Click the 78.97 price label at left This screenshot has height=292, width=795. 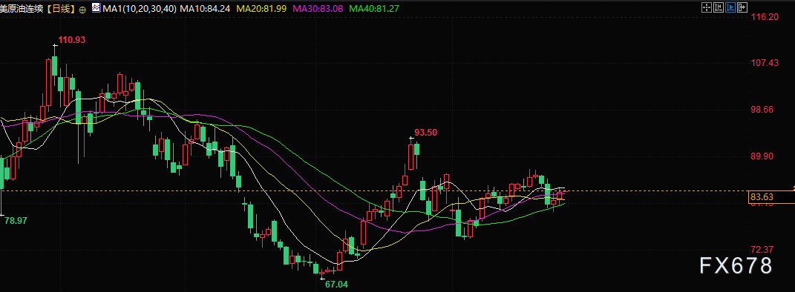click(x=16, y=221)
